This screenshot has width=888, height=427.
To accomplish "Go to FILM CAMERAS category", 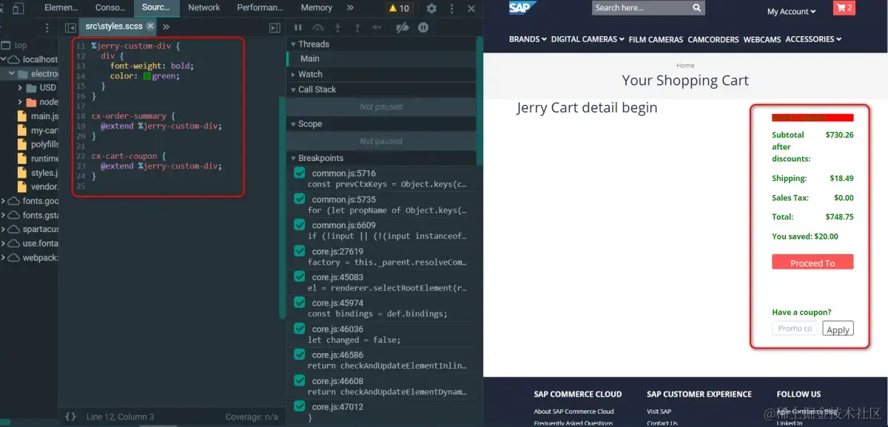I will coord(656,40).
